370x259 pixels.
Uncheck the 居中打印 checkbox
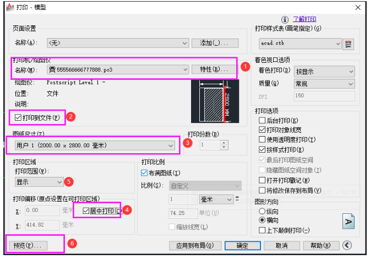(x=85, y=211)
